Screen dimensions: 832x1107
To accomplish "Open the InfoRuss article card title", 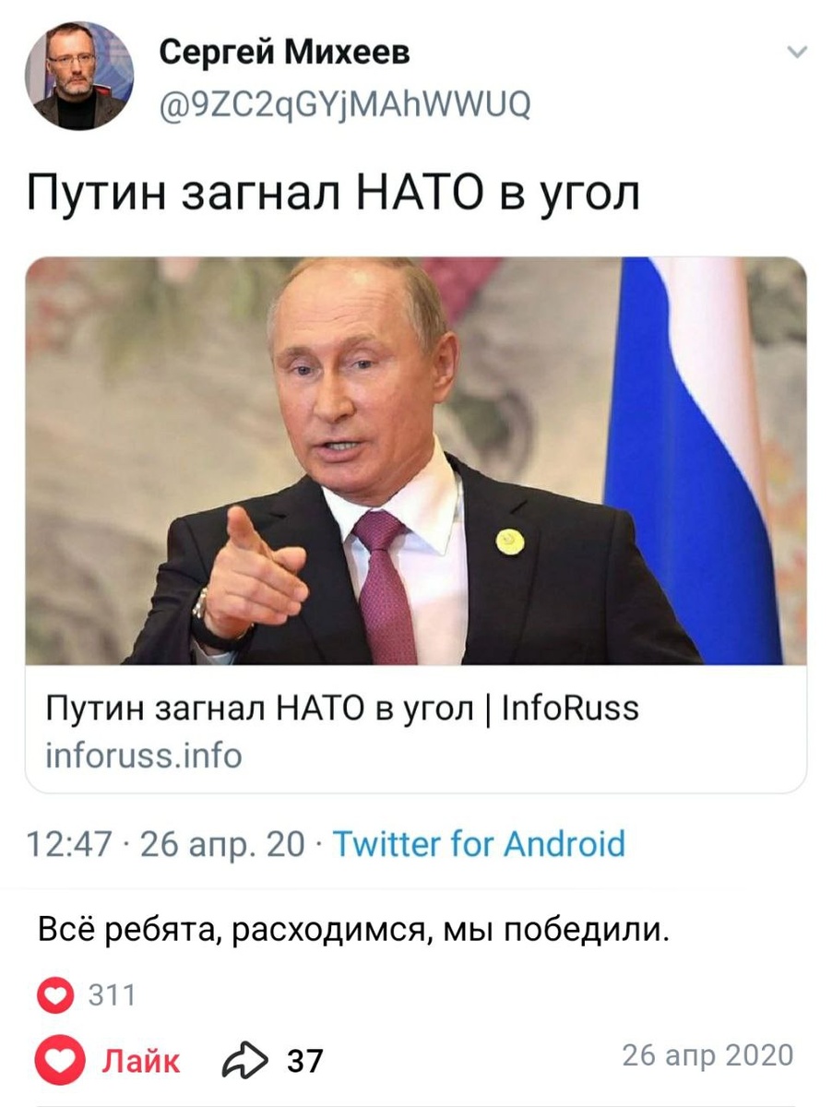I will (x=342, y=708).
